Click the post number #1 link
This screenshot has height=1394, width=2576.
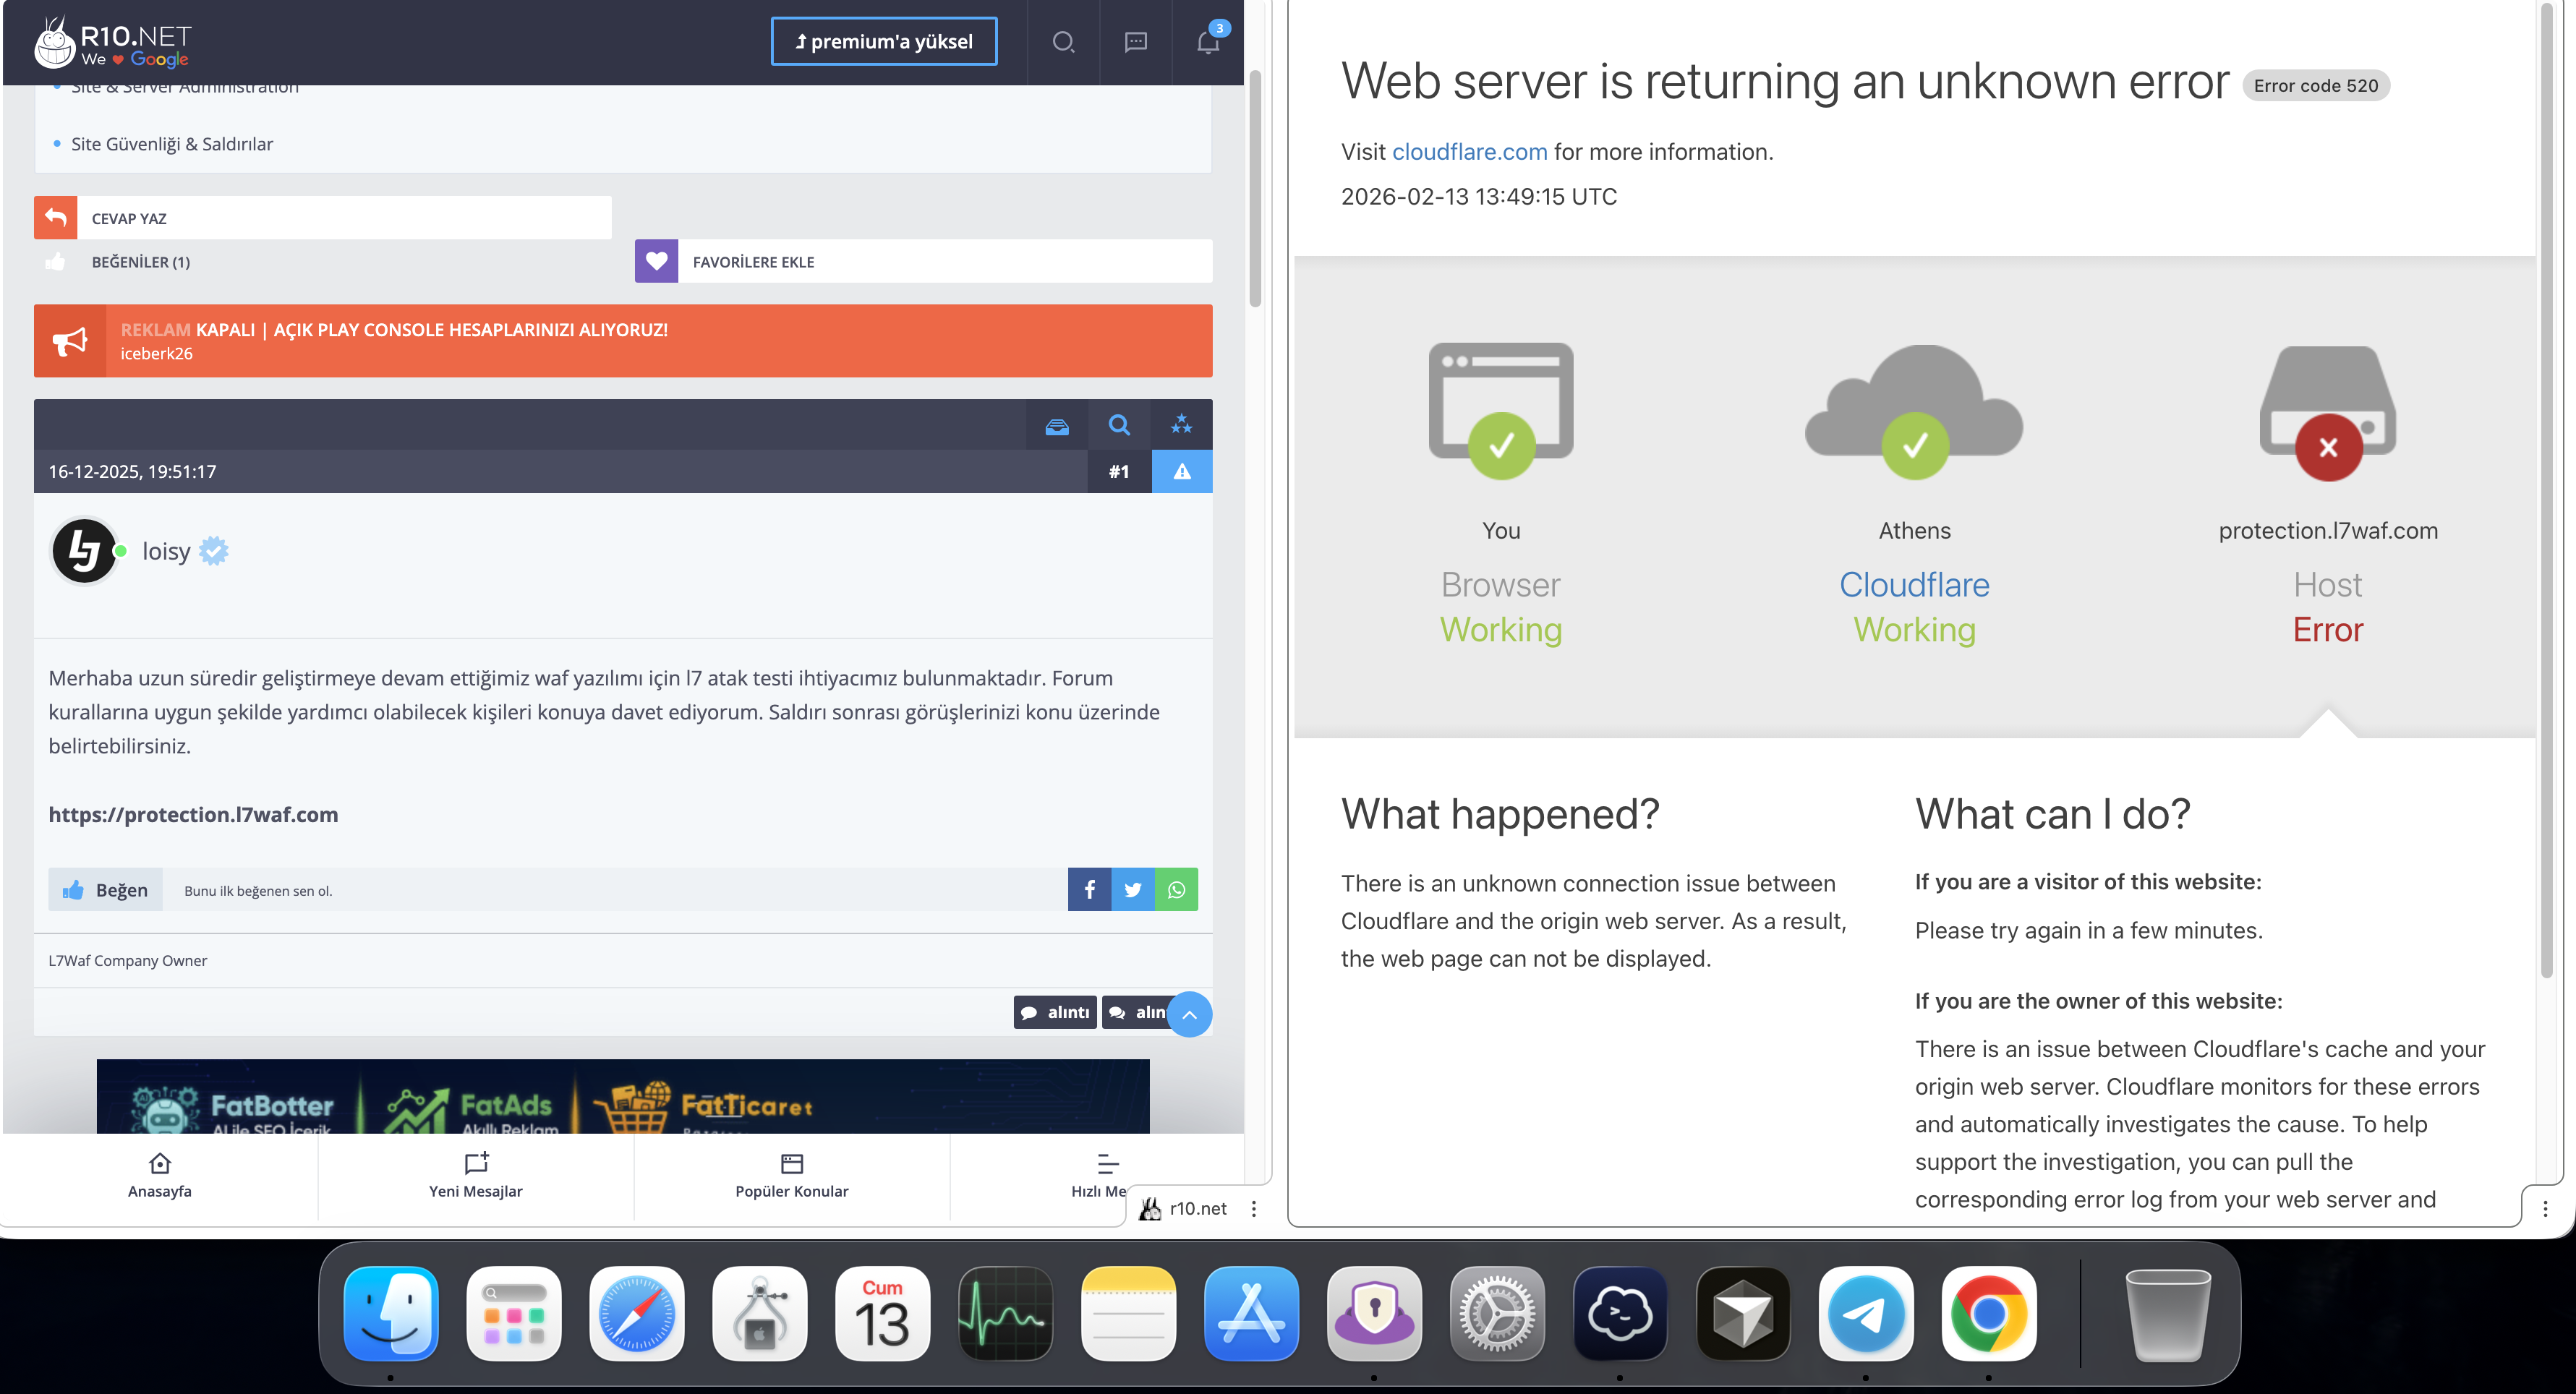1119,472
